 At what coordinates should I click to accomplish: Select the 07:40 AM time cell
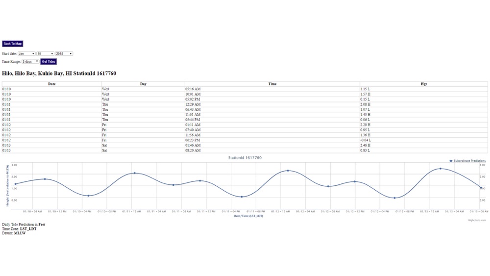tap(272, 130)
